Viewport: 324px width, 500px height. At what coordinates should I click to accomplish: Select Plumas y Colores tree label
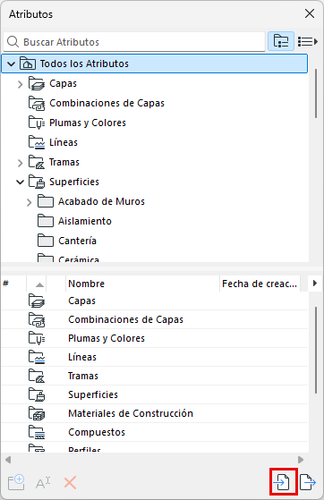88,123
